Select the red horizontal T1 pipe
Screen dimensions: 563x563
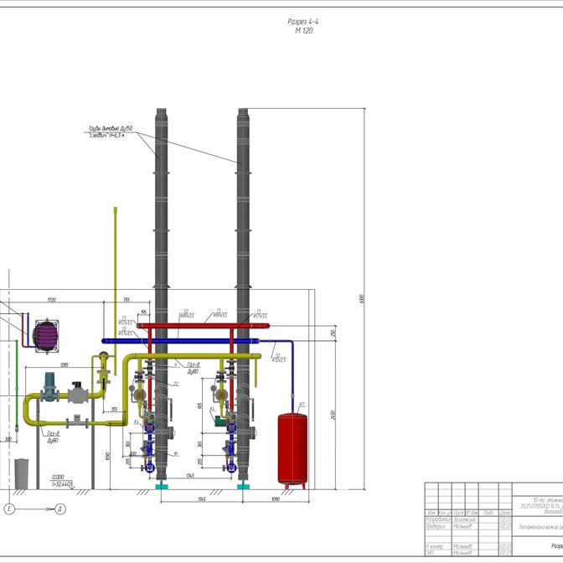click(209, 324)
